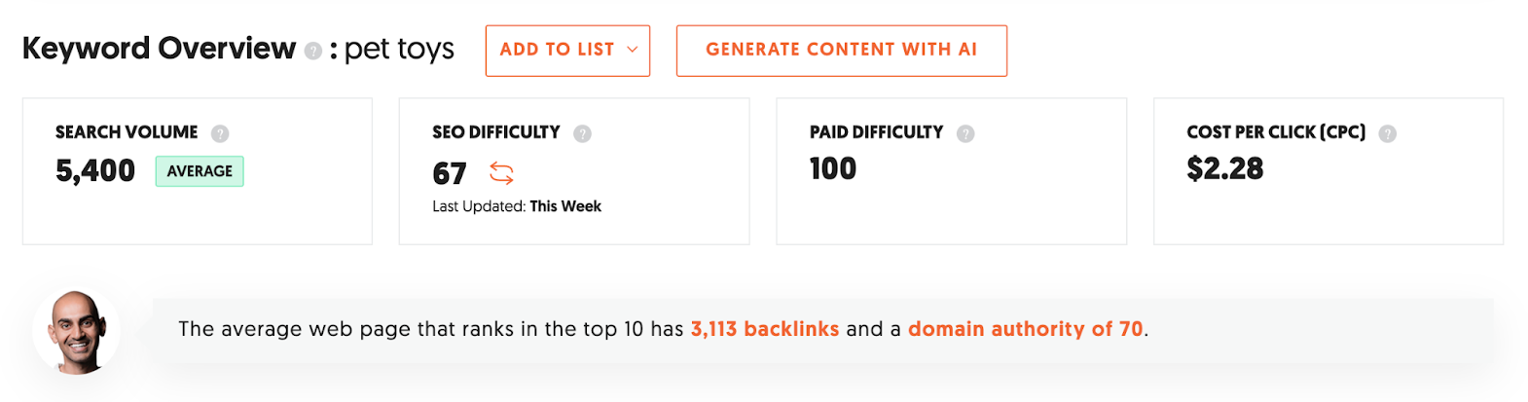
Task: Click the paid difficulty value 100
Action: point(833,168)
